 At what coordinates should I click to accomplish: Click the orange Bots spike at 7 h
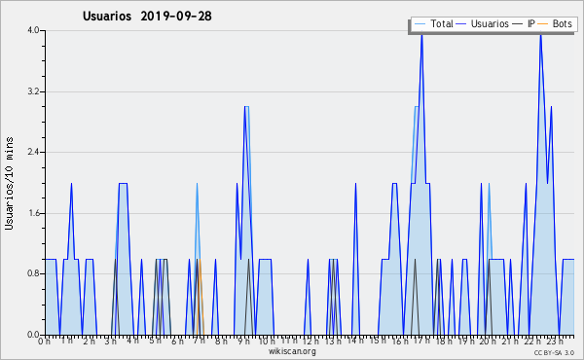pos(201,297)
